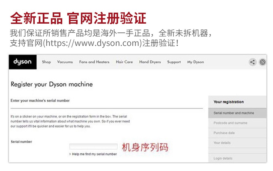Select the Your details step
The height and width of the screenshot is (171, 273).
237,143
